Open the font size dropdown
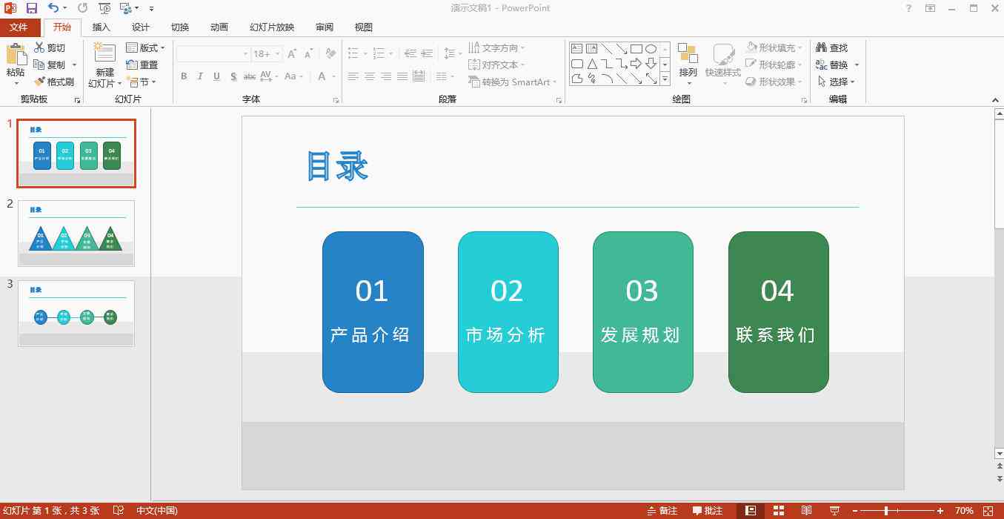The width and height of the screenshot is (1004, 519). [278, 54]
